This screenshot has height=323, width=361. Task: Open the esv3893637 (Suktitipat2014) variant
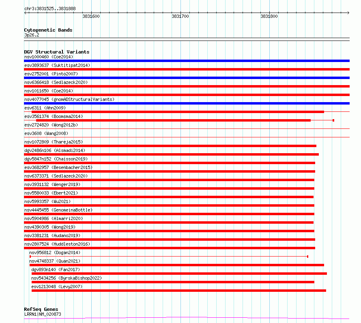pos(57,65)
